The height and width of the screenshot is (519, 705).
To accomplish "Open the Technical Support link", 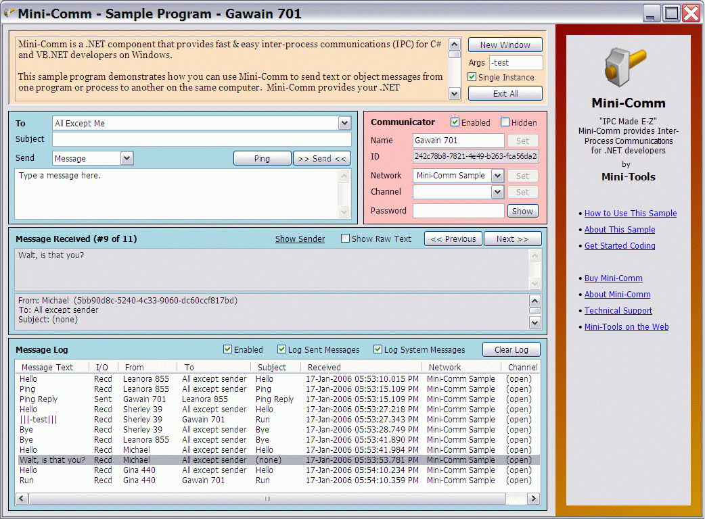I will pyautogui.click(x=618, y=310).
